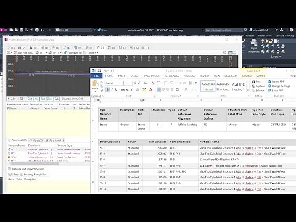Open the font size dropdown in Word
The width and height of the screenshot is (296, 222).
click(x=131, y=83)
